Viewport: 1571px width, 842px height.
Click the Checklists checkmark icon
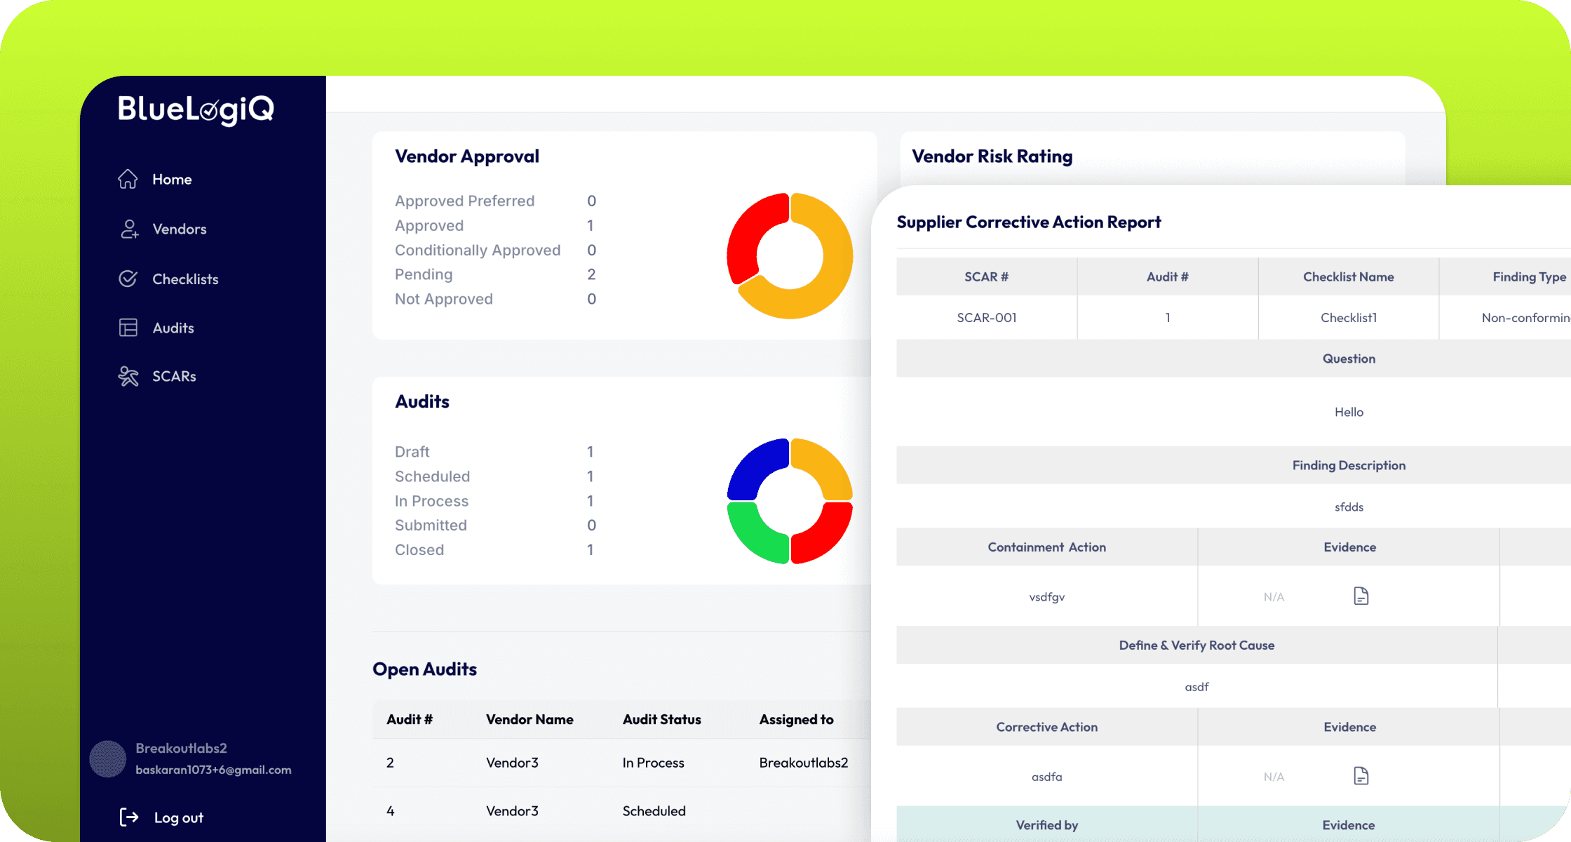click(x=128, y=279)
